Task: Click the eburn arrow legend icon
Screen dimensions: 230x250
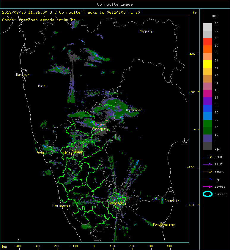Action: 207,172
